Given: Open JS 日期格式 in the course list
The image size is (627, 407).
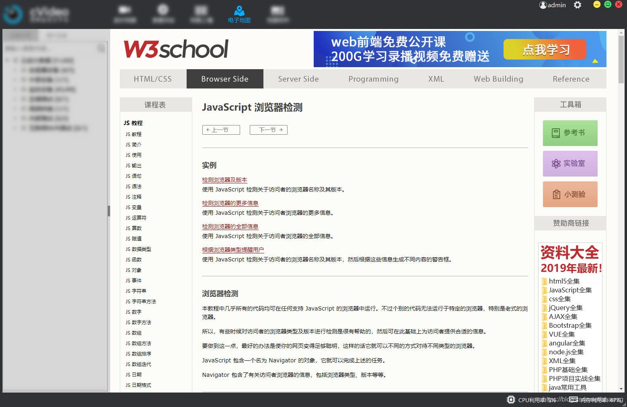Looking at the screenshot, I should [138, 385].
